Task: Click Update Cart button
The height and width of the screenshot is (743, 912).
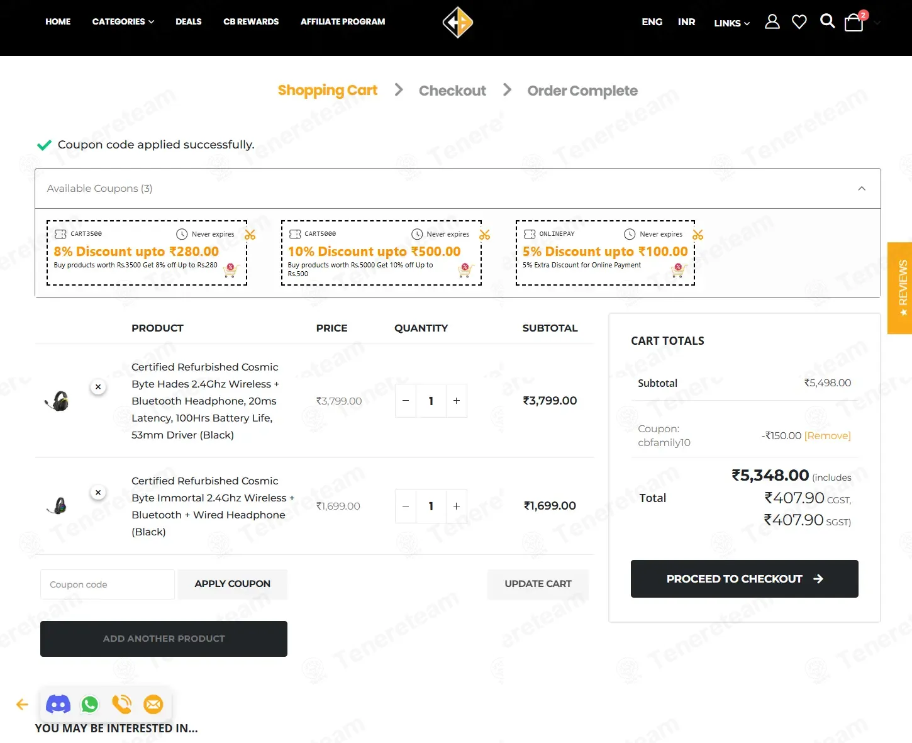Action: point(538,584)
